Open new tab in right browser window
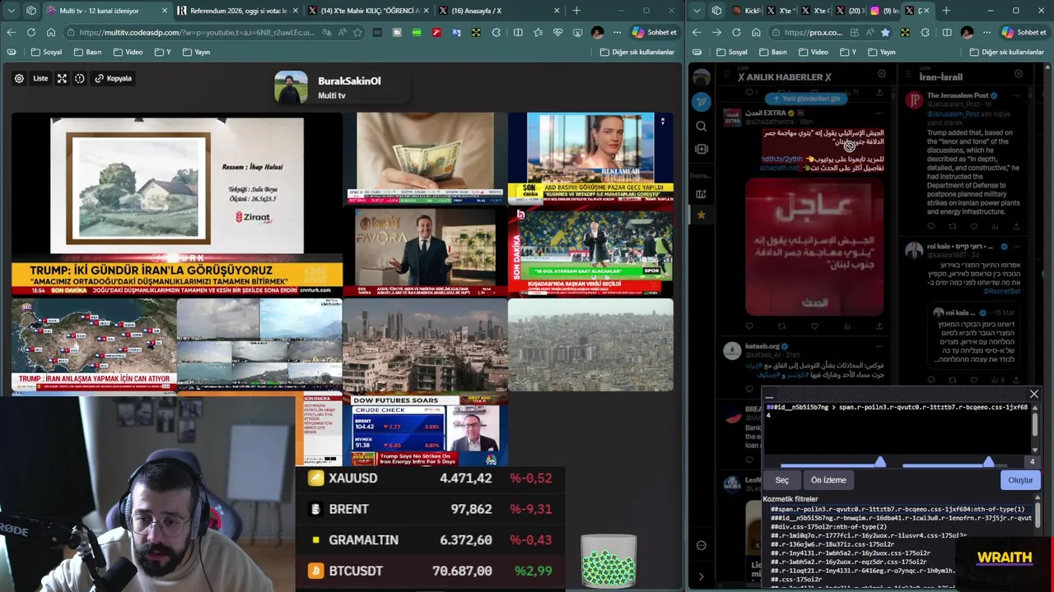 (x=945, y=11)
